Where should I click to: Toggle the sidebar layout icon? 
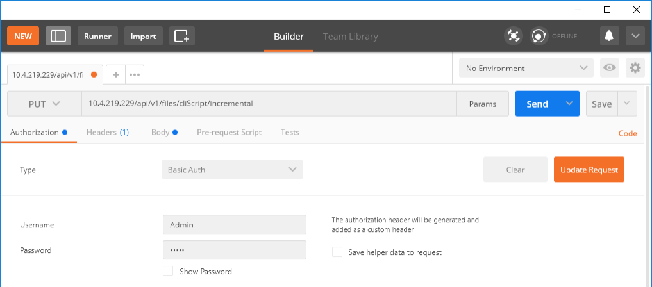coord(58,36)
